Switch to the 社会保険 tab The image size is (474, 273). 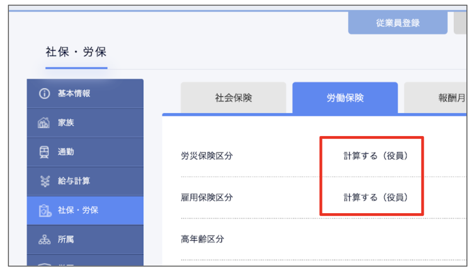click(x=233, y=98)
